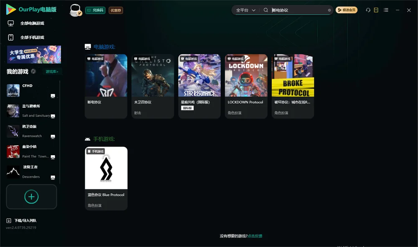Click the yellow mini-mode window icon
The height and width of the screenshot is (247, 418).
376,10
